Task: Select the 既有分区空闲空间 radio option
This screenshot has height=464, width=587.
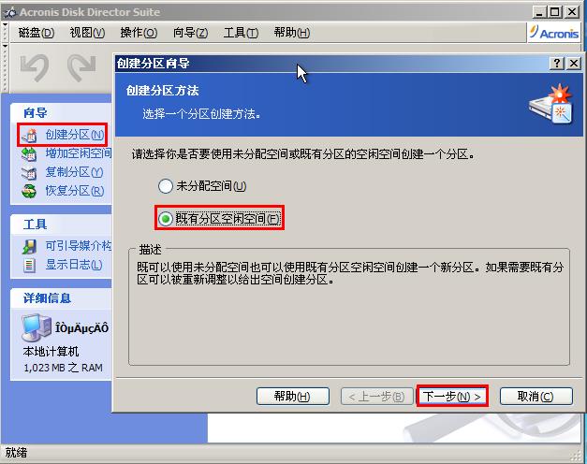Action: (x=166, y=219)
